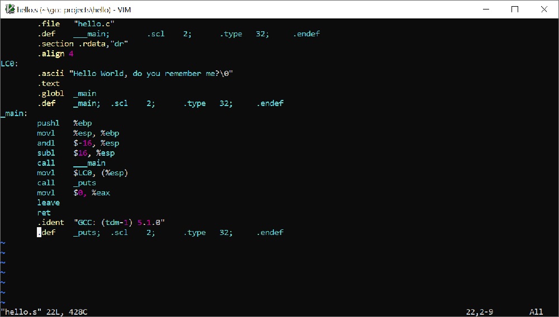Click the "hello.s" 22L, 428C status message
Viewport: 559px width, 317px height.
(44, 312)
